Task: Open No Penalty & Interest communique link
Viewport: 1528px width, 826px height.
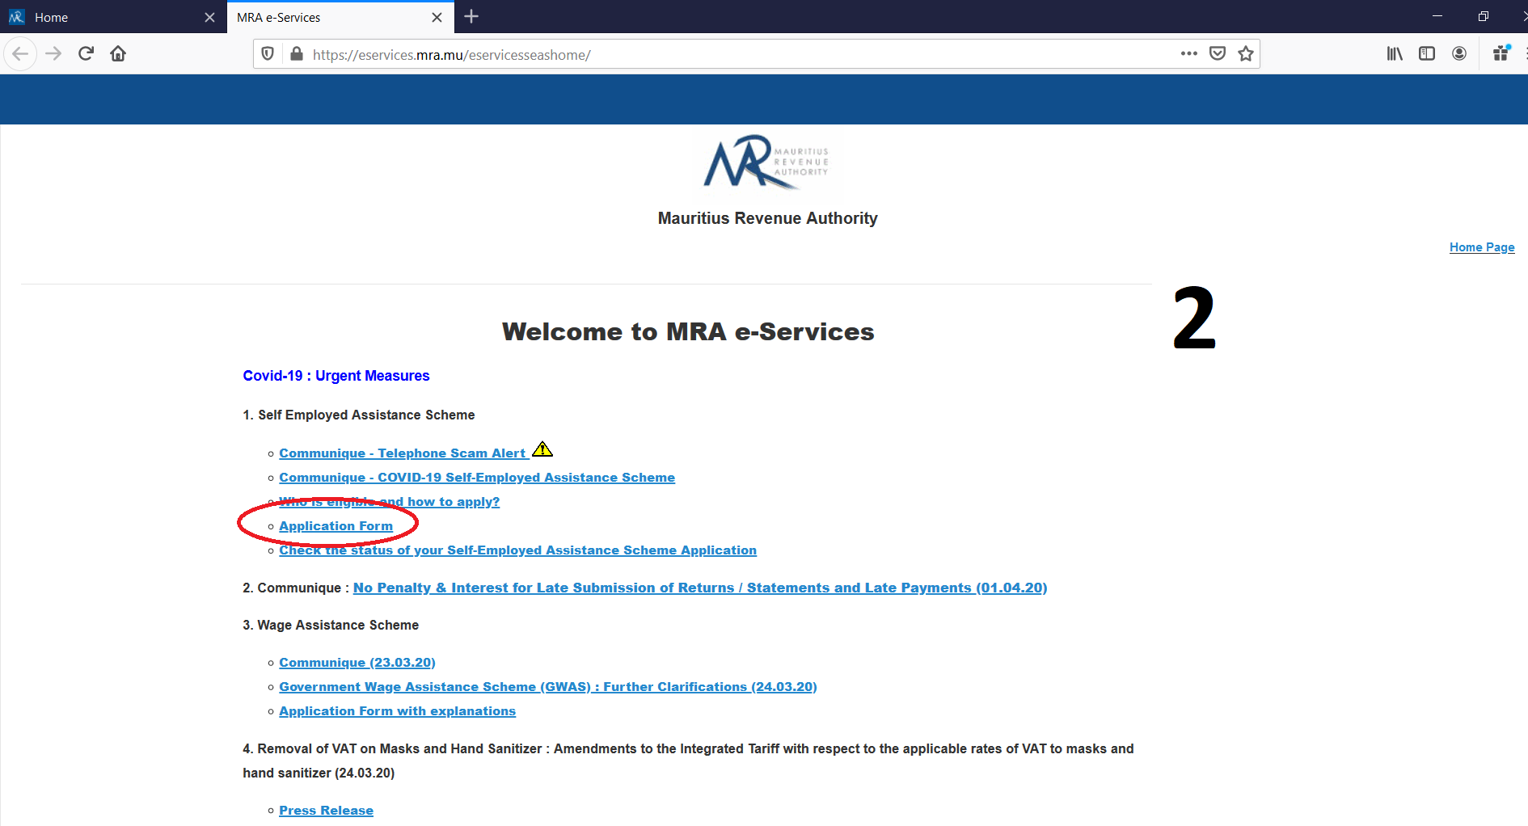Action: tap(700, 588)
